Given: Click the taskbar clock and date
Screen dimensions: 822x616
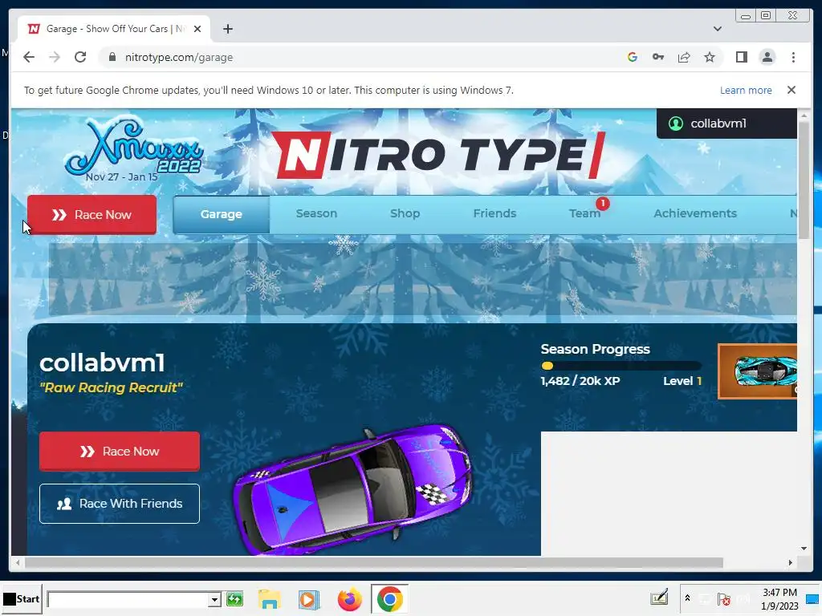Looking at the screenshot, I should click(x=779, y=598).
